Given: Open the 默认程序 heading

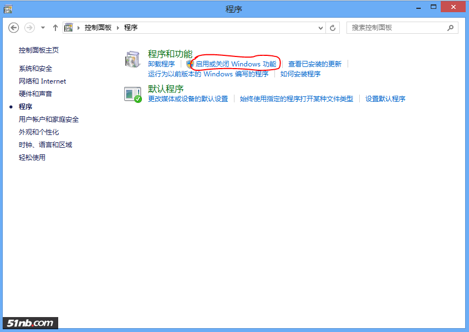Looking at the screenshot, I should (166, 89).
